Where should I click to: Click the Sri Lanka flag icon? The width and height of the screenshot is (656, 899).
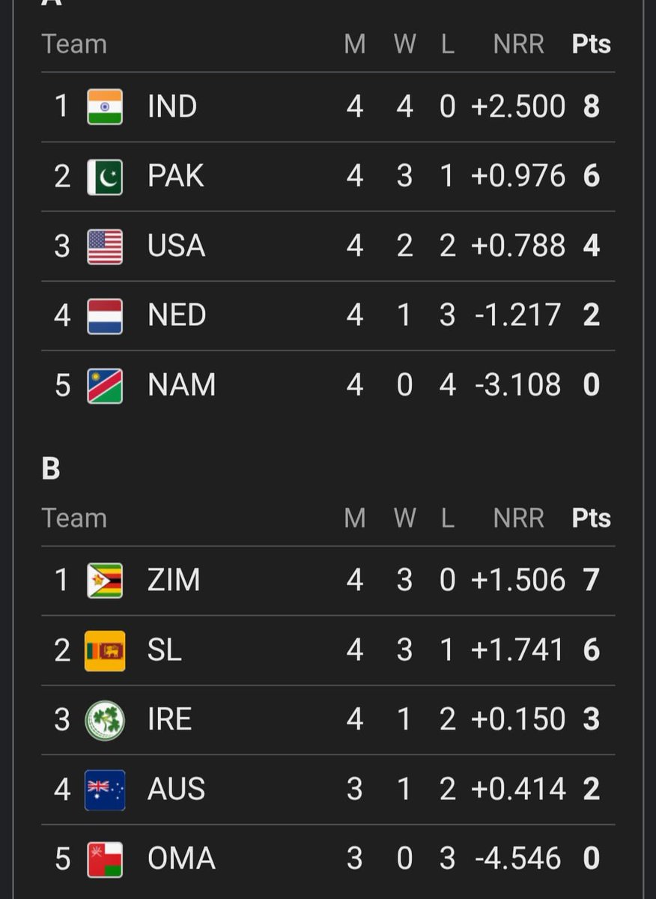point(105,650)
